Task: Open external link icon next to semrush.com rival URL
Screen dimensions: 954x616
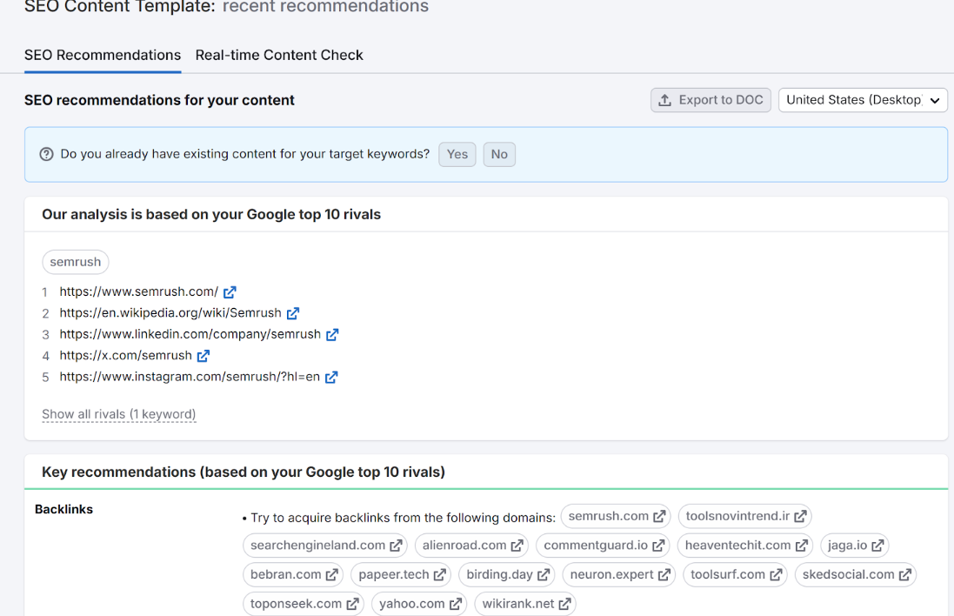Action: pyautogui.click(x=230, y=292)
